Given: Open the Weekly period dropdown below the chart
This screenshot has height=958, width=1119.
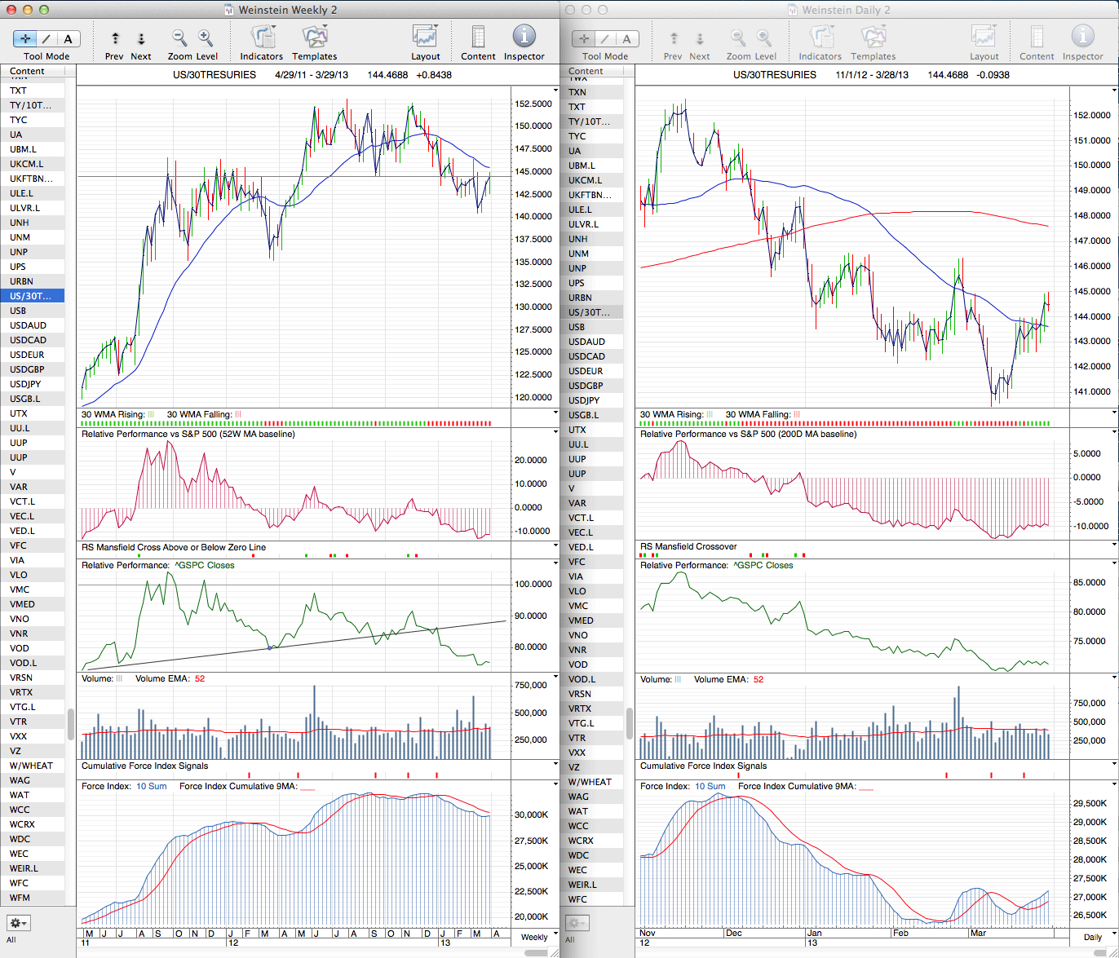Looking at the screenshot, I should click(x=534, y=937).
